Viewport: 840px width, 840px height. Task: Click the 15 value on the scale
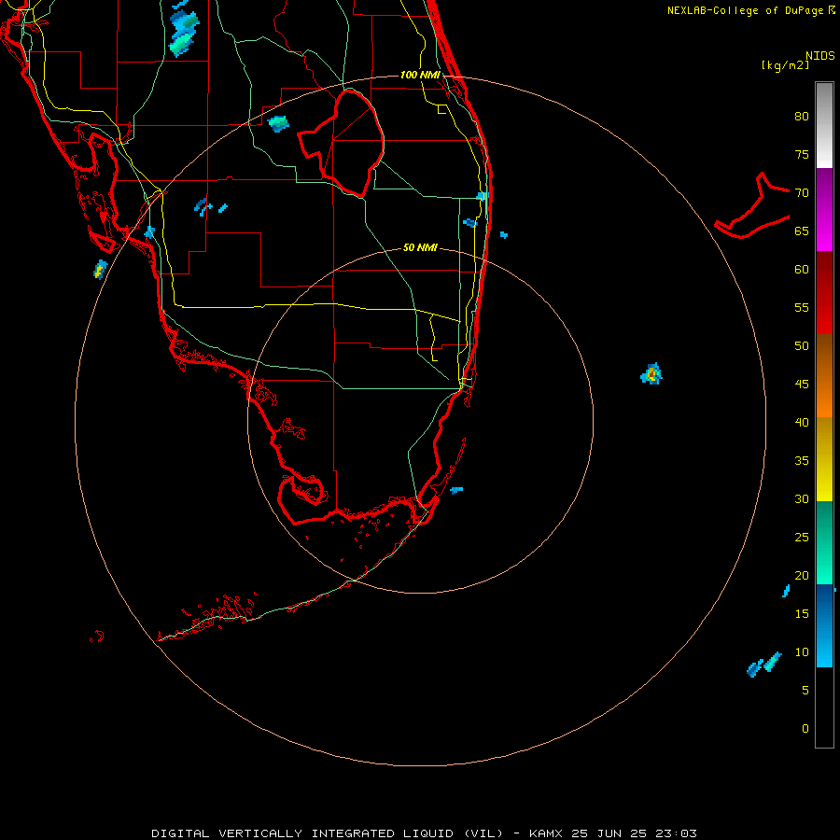pyautogui.click(x=802, y=613)
